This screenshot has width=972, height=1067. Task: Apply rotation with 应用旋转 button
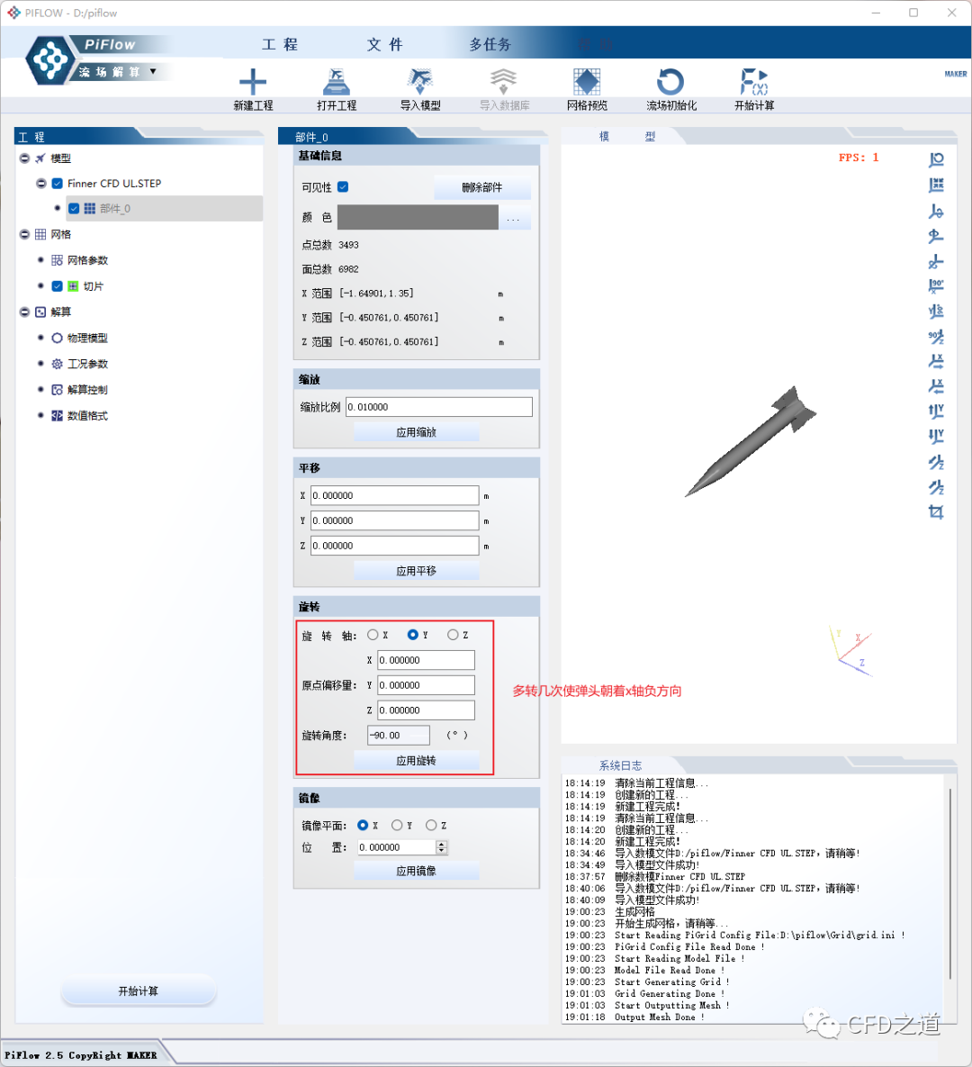coord(417,761)
